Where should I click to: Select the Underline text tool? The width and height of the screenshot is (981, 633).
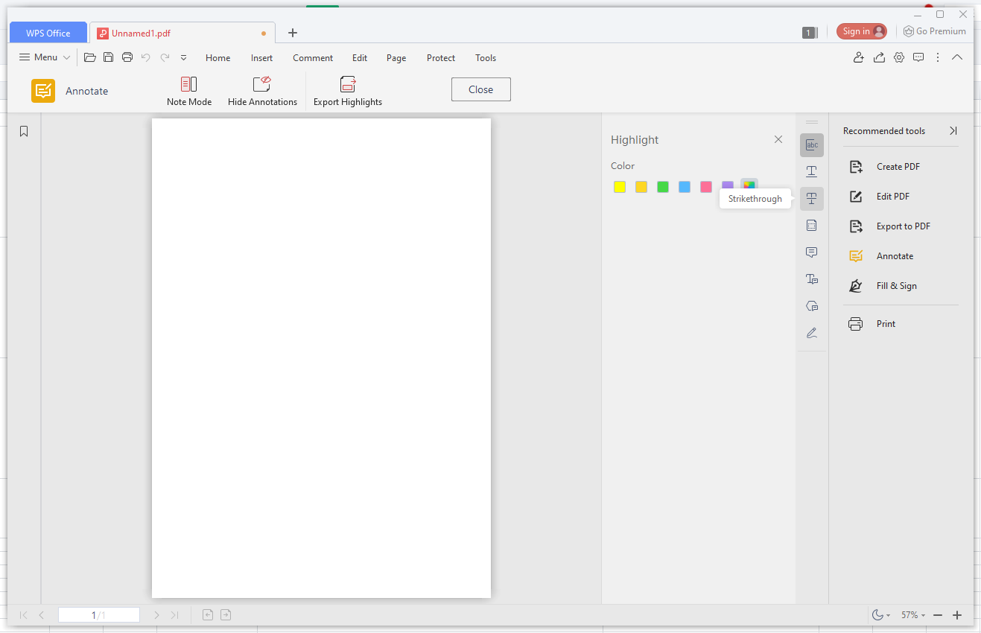tap(811, 171)
